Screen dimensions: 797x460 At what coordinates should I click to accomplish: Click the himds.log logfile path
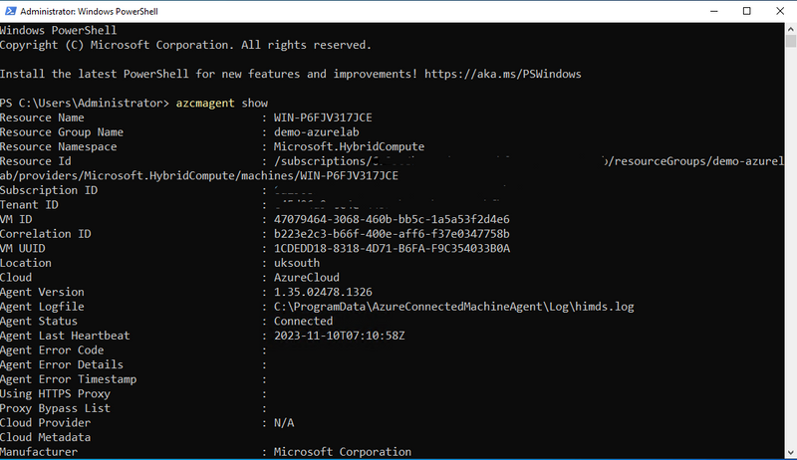454,307
